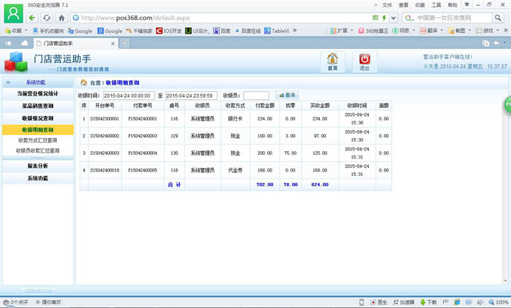511x308 pixels.
Task: Click the 收银员 cashier input field
Action: (255, 96)
